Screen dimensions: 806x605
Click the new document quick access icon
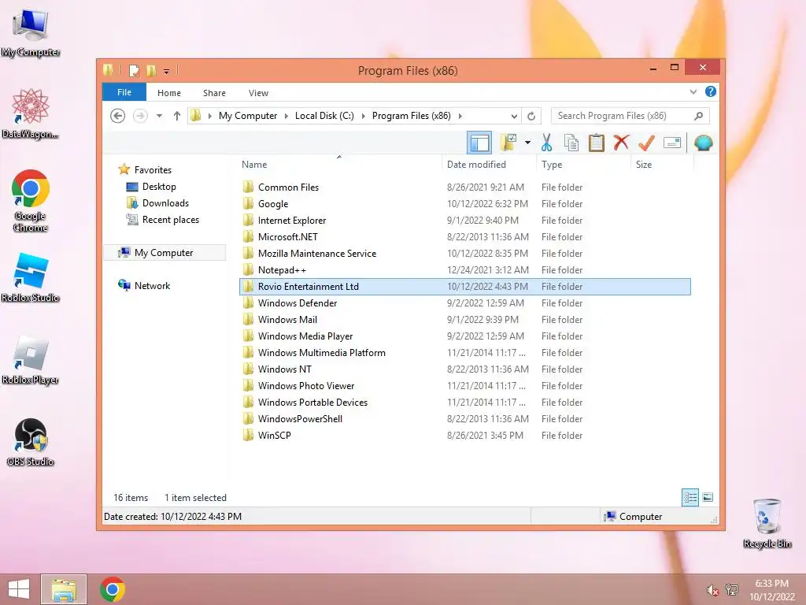click(134, 70)
